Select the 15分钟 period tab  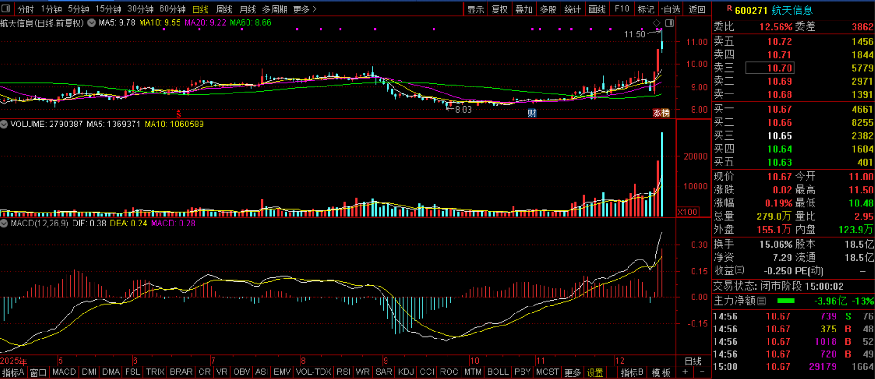tap(108, 9)
